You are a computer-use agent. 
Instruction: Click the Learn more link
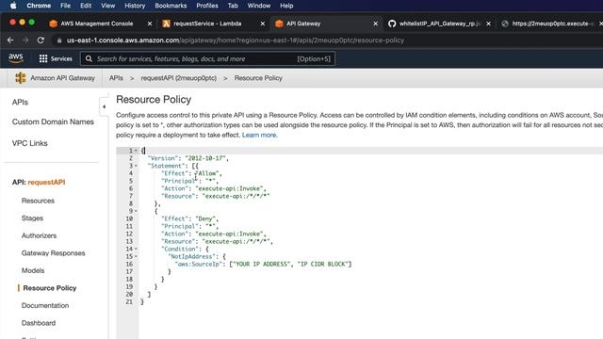pos(260,135)
